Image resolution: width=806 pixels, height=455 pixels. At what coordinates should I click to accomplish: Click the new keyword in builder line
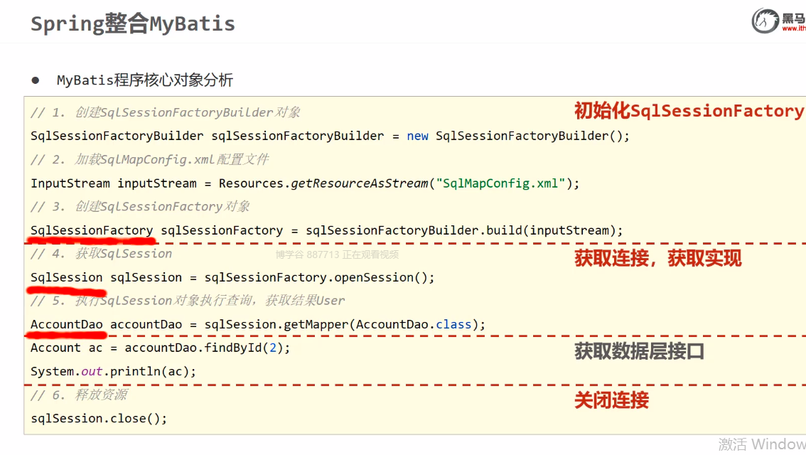tap(417, 136)
